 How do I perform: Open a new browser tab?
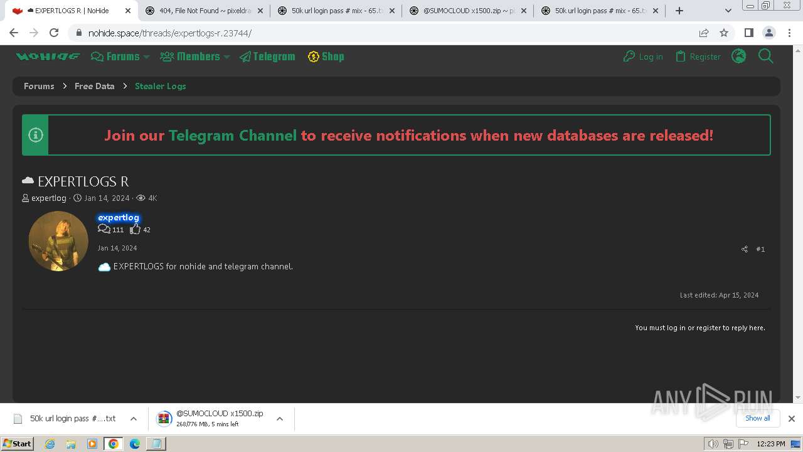679,11
